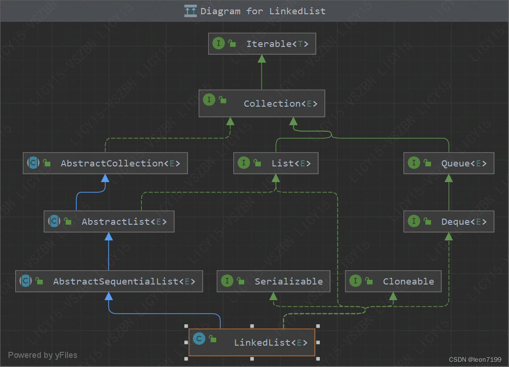Expand details of the LinkedList<E> node

(x=251, y=342)
